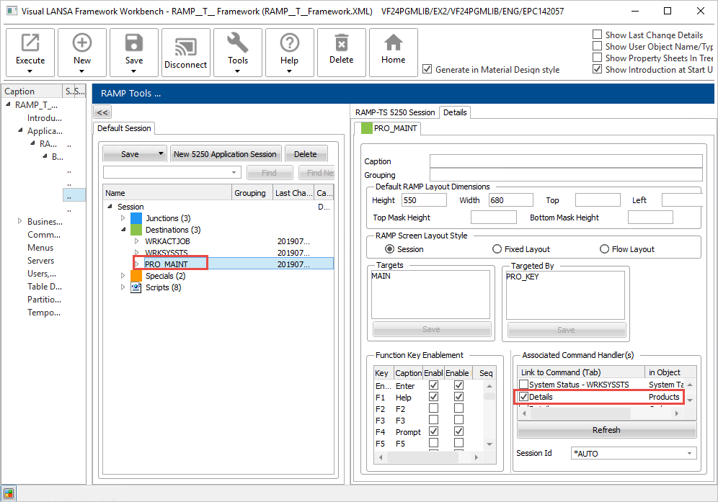Open the Help question mark icon
The width and height of the screenshot is (718, 502).
coord(290,43)
